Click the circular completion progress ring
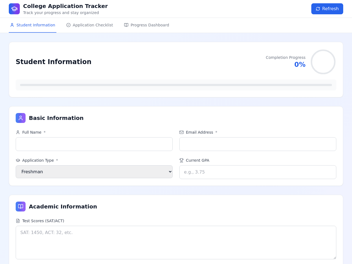This screenshot has height=264, width=352. click(323, 62)
